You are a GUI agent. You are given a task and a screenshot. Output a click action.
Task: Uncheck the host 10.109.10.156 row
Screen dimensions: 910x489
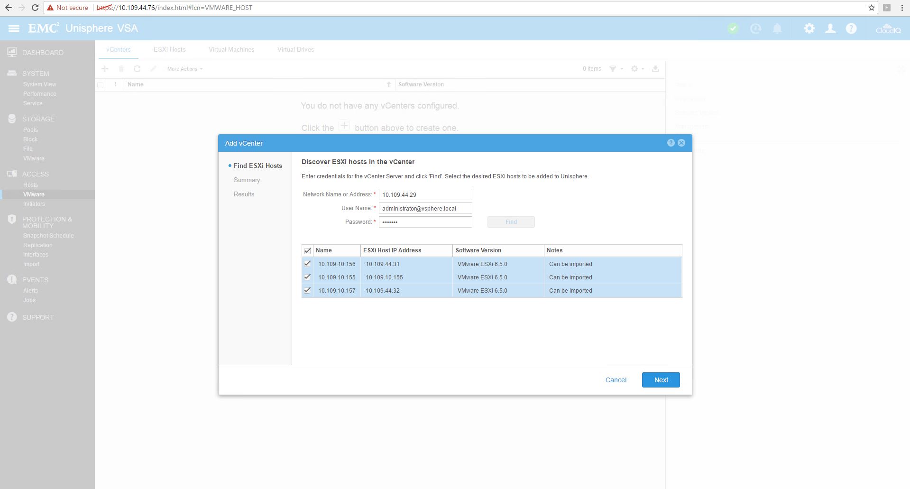pyautogui.click(x=307, y=264)
